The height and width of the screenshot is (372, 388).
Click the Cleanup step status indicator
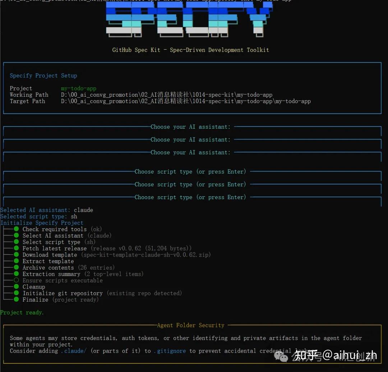tap(16, 287)
